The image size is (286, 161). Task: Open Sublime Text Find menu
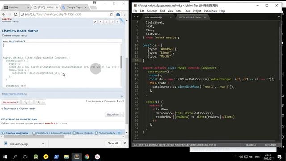pos(163,11)
